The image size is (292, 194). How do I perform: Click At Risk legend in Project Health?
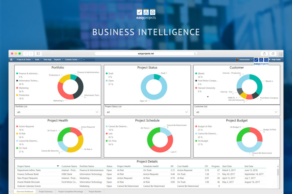point(21,134)
